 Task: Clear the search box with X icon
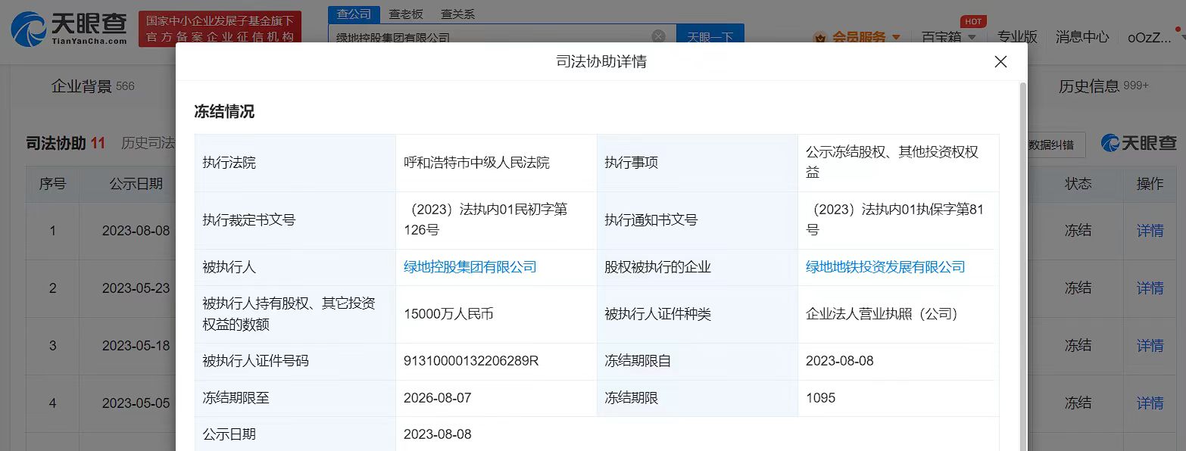tap(659, 36)
